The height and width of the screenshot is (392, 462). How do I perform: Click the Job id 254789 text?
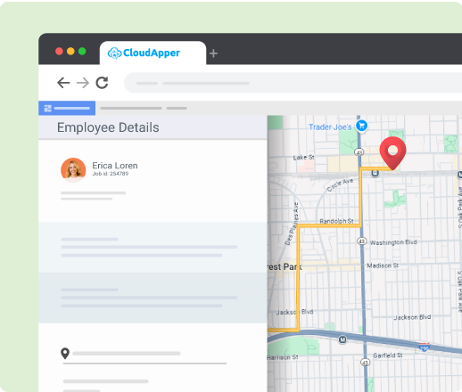[111, 174]
